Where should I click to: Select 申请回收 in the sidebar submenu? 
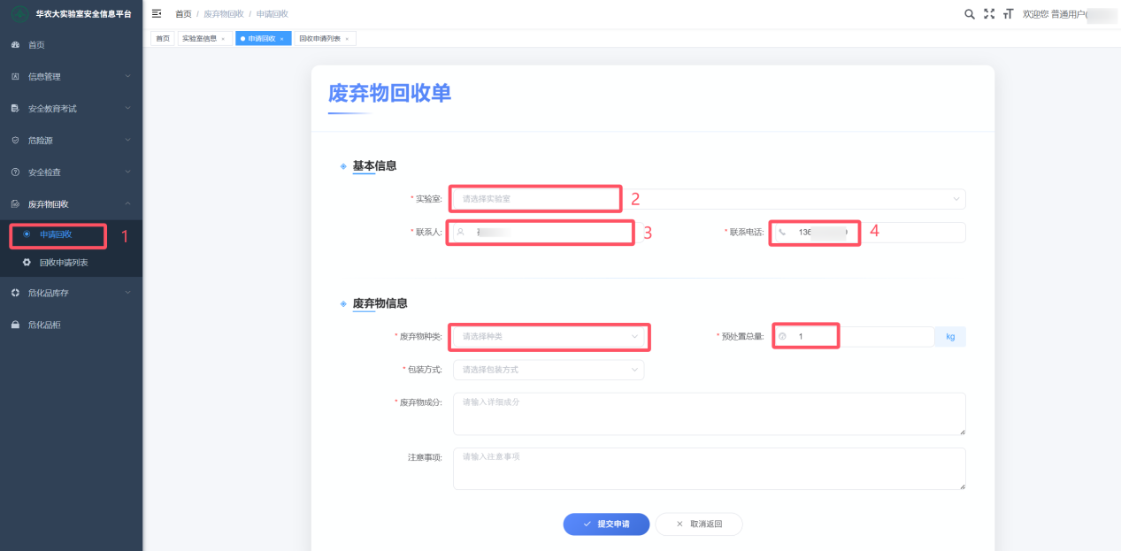[56, 234]
